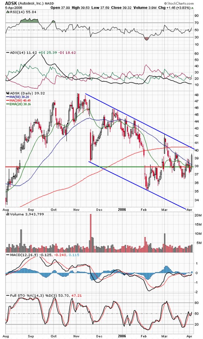
Task: Click the ADX(14) 11.62 legend label
Action: pyautogui.click(x=23, y=53)
